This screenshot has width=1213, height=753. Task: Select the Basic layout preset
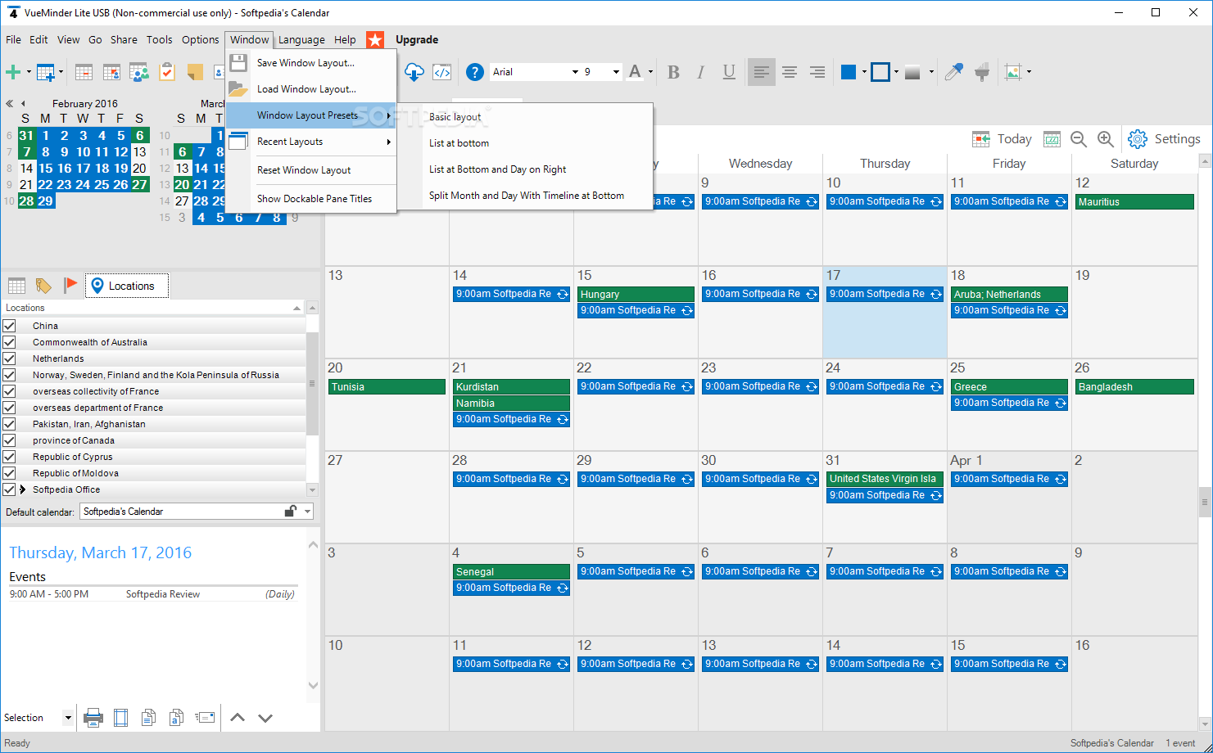pyautogui.click(x=537, y=117)
